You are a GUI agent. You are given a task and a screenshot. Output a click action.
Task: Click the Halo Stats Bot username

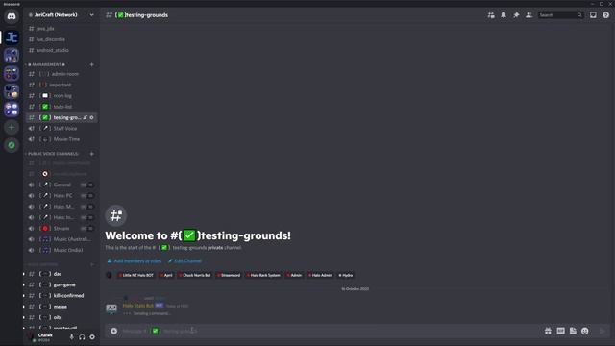[138, 306]
